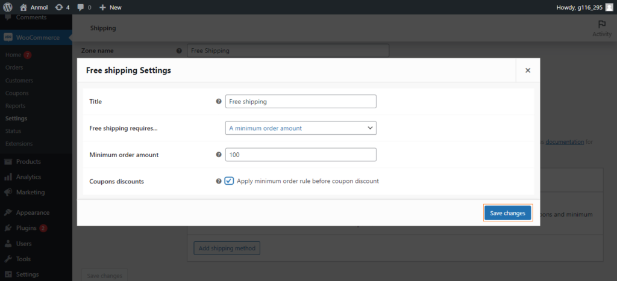This screenshot has height=281, width=617.
Task: Open Orders in WooCommerce menu
Action: tap(14, 67)
